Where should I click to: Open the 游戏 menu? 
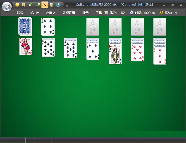20,13
